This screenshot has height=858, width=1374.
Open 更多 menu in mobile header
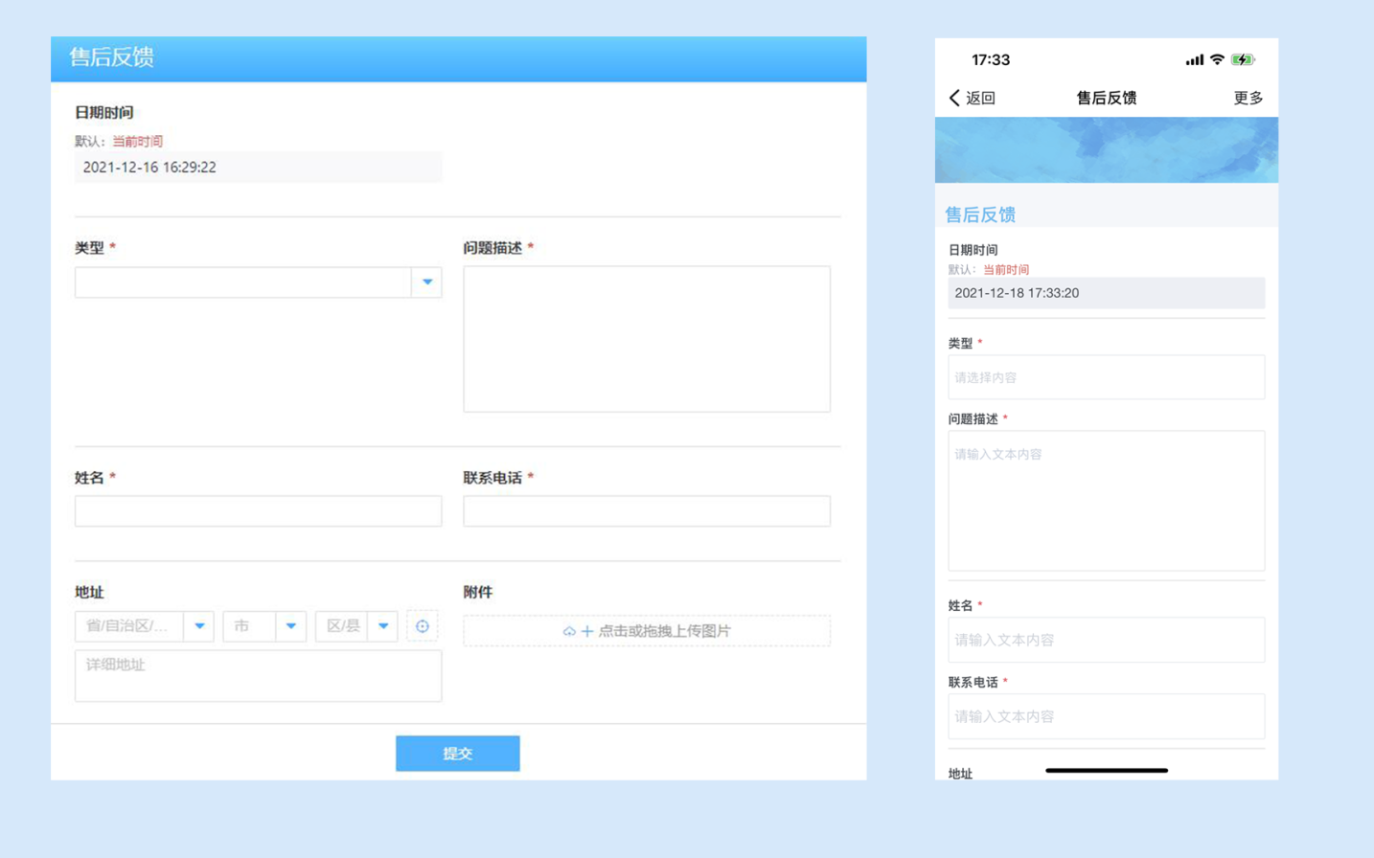tap(1248, 98)
